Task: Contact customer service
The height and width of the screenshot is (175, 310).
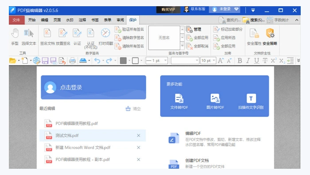Action: pyautogui.click(x=195, y=9)
